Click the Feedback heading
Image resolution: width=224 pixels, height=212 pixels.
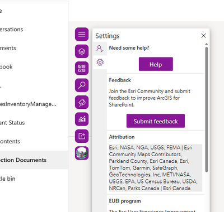pos(120,80)
